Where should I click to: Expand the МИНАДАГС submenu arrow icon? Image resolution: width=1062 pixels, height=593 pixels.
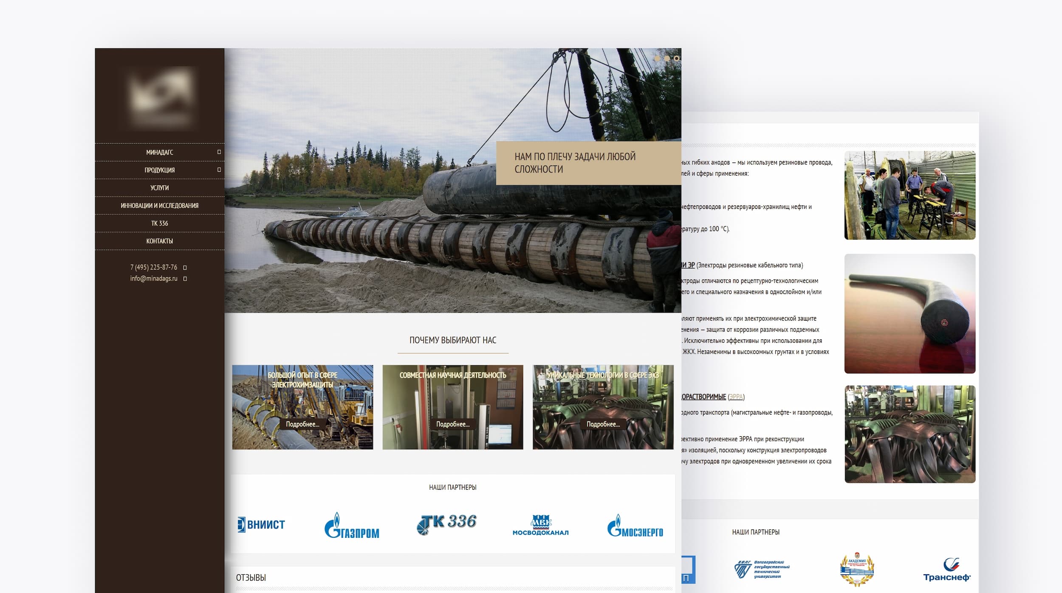click(219, 152)
